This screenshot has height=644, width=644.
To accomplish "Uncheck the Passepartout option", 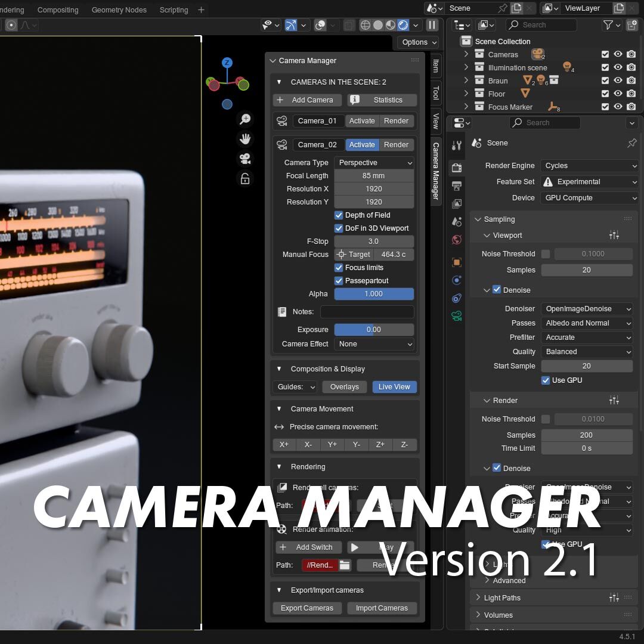I will 339,281.
